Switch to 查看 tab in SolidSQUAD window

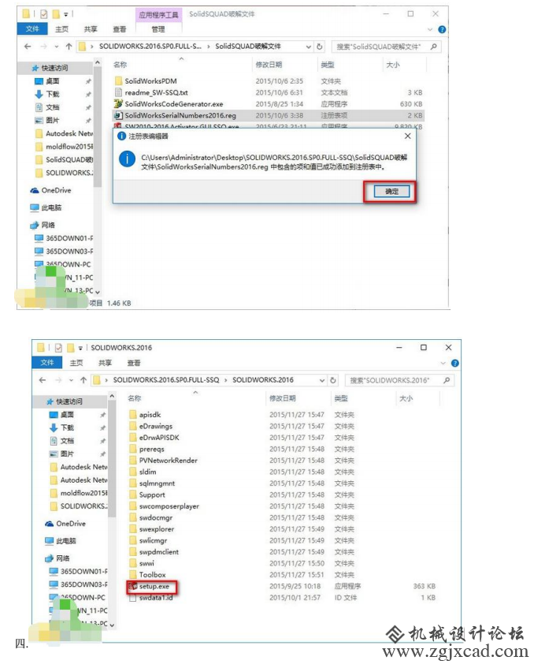click(120, 29)
